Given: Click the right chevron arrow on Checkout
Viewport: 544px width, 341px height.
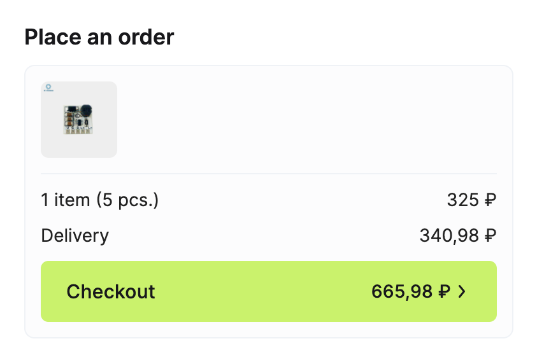Looking at the screenshot, I should [x=462, y=292].
